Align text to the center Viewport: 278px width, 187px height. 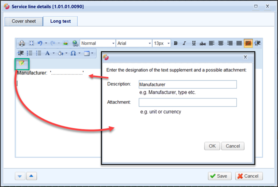(x=221, y=43)
